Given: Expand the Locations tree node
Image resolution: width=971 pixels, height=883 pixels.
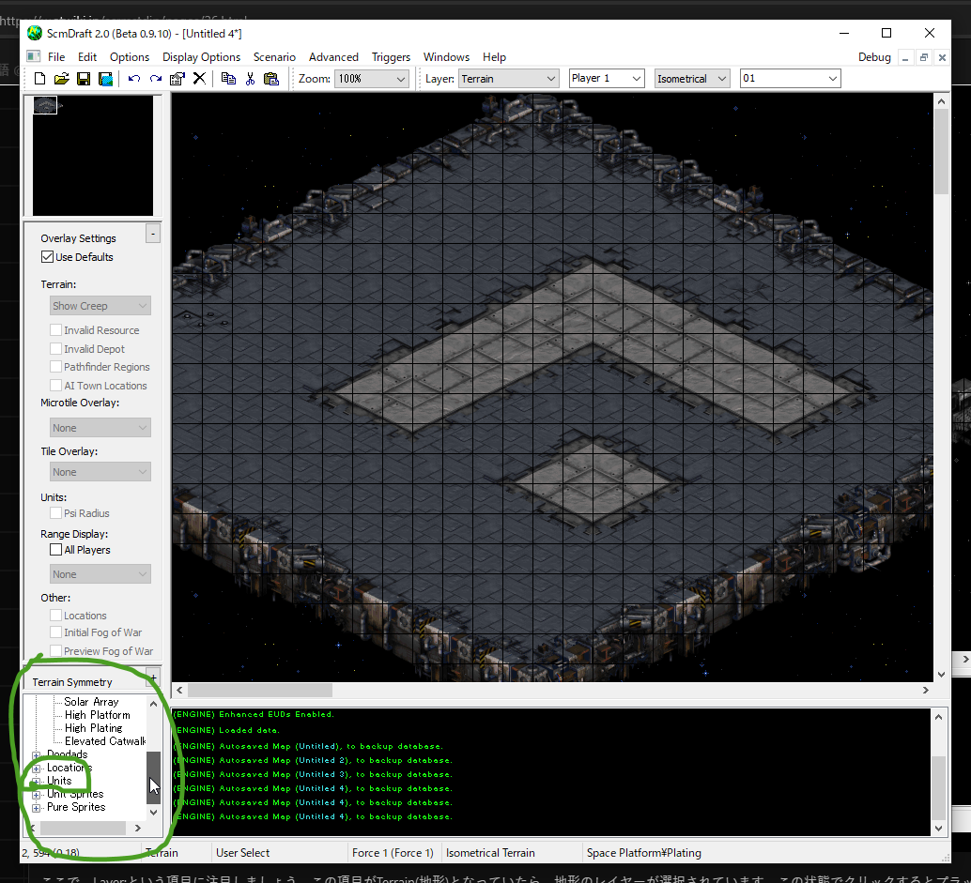Looking at the screenshot, I should (x=37, y=769).
